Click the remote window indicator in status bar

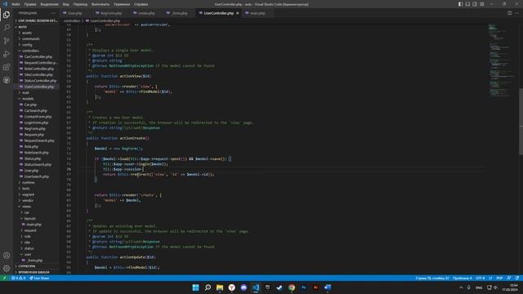(4, 278)
